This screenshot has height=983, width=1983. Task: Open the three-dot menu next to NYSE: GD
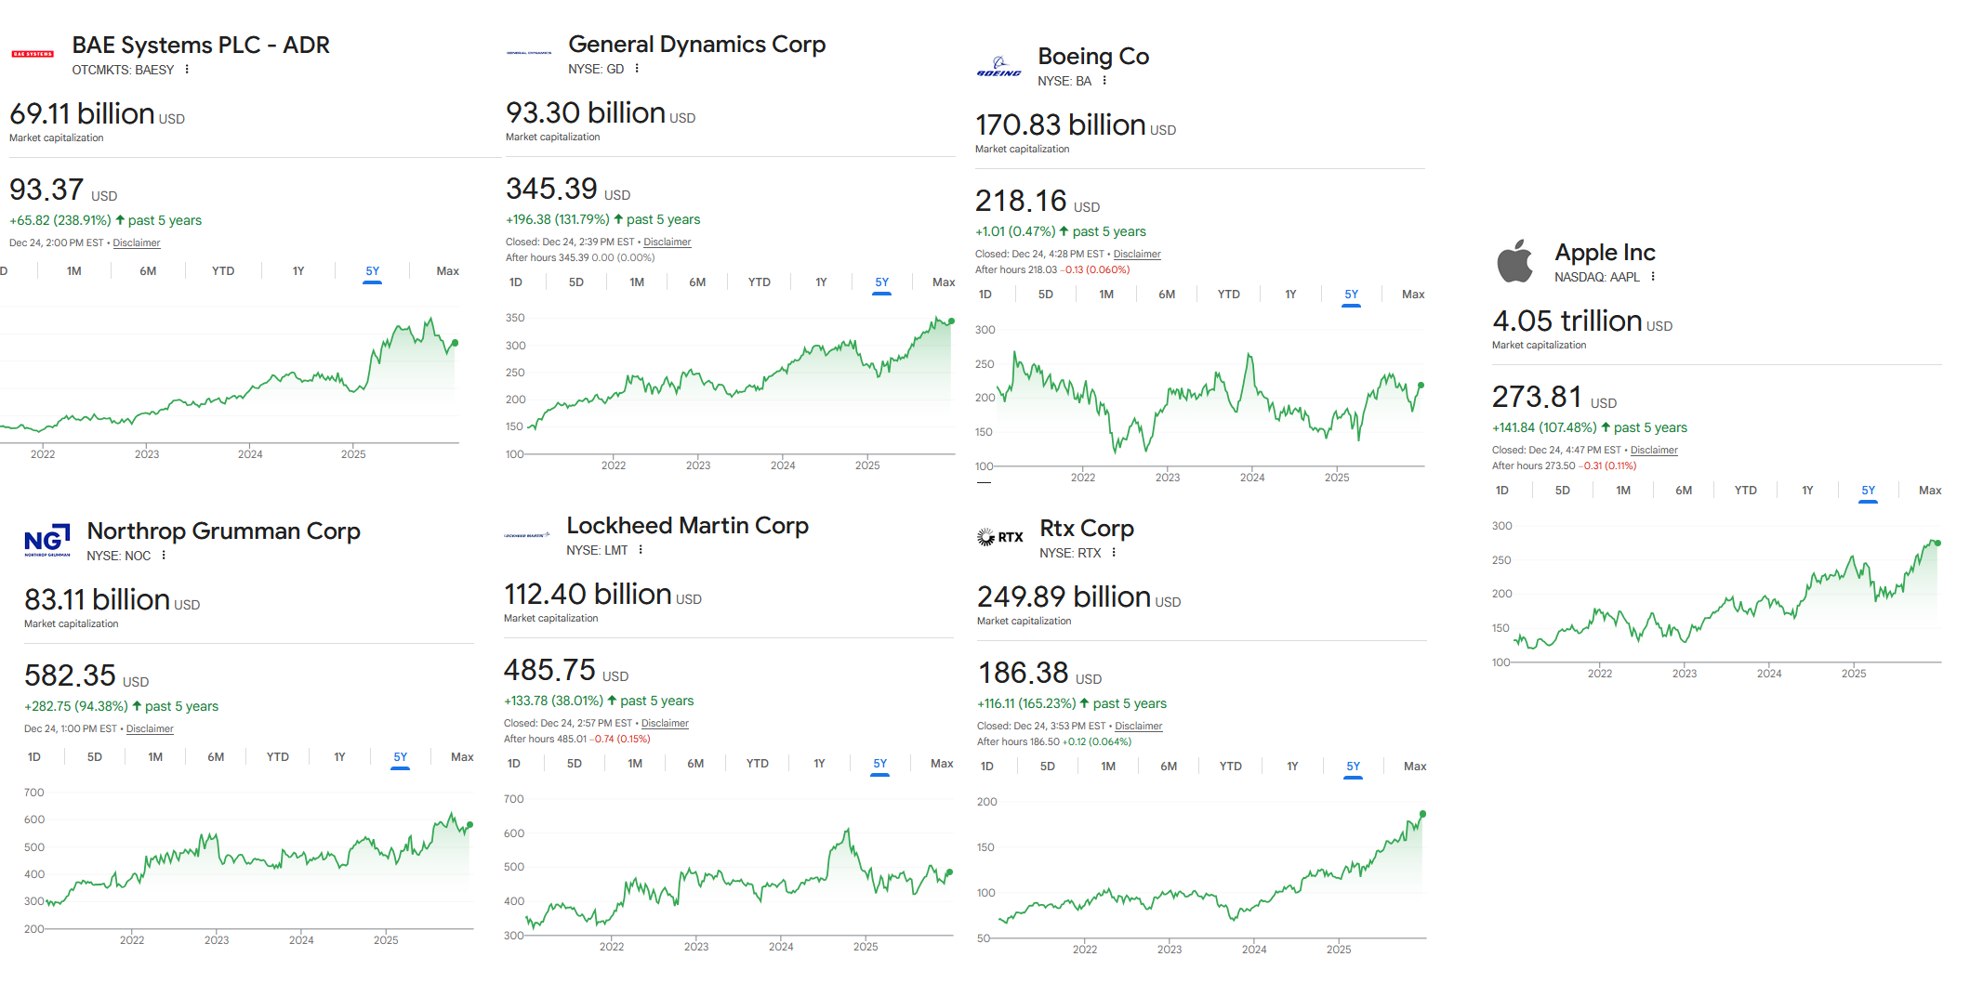coord(637,69)
